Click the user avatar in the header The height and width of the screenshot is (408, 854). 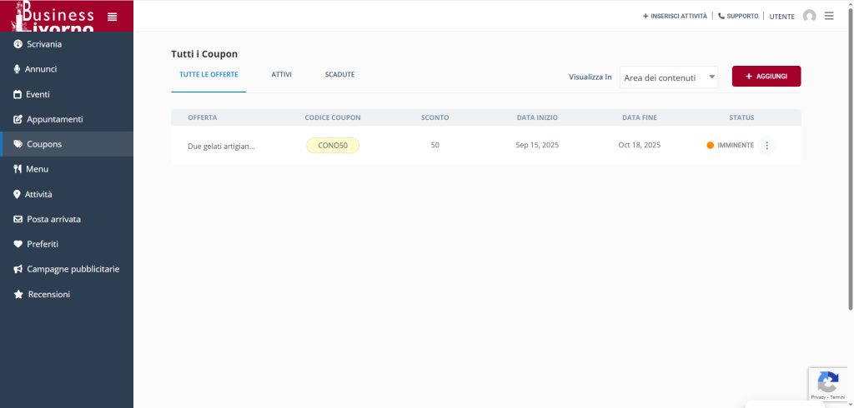click(x=809, y=16)
